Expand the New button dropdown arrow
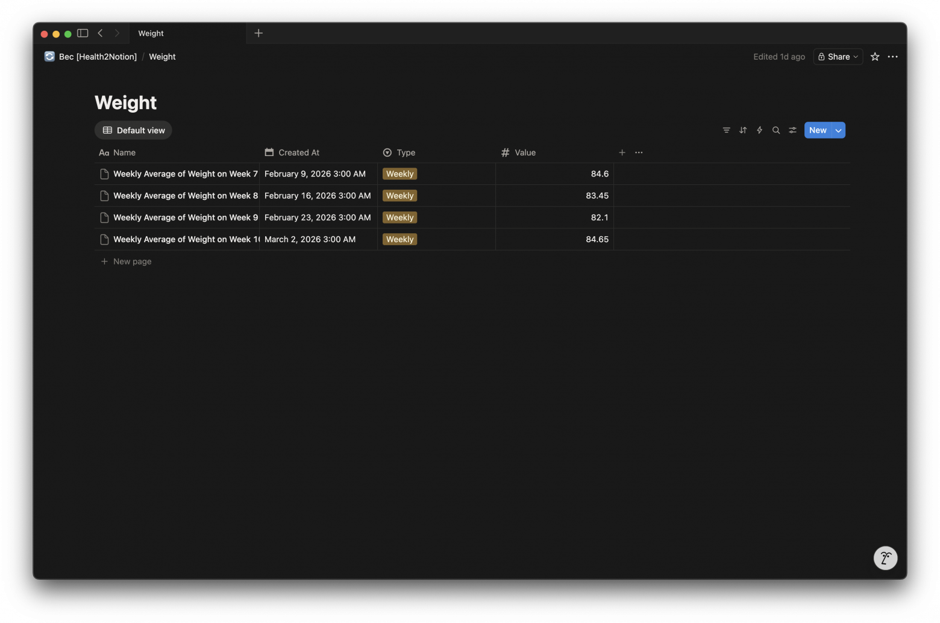 [x=838, y=130]
